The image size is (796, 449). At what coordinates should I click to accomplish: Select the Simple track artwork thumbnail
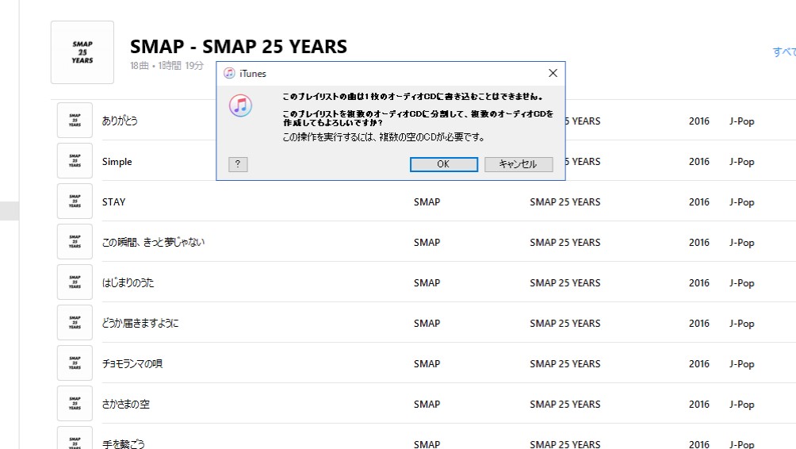(75, 160)
